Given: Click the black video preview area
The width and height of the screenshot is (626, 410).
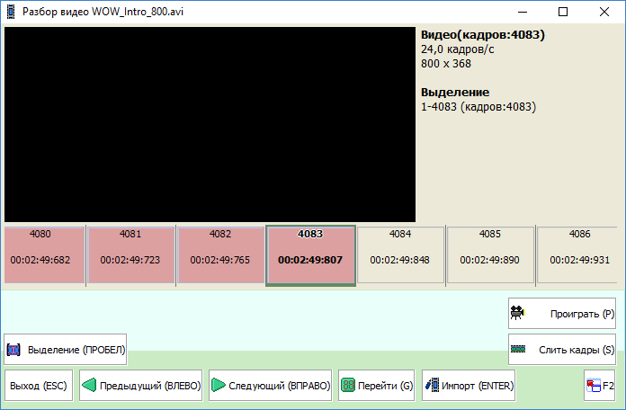Looking at the screenshot, I should click(x=210, y=124).
